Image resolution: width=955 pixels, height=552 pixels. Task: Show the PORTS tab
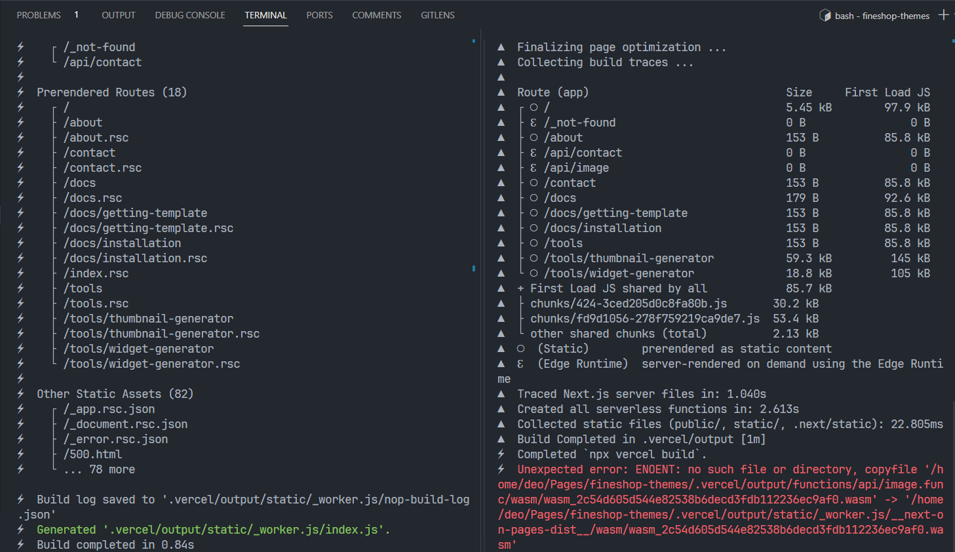pos(319,15)
